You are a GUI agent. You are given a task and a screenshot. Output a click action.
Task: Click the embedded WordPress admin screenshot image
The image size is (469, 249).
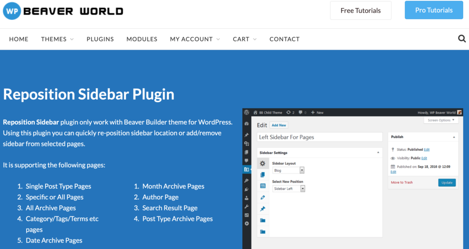[x=353, y=179]
